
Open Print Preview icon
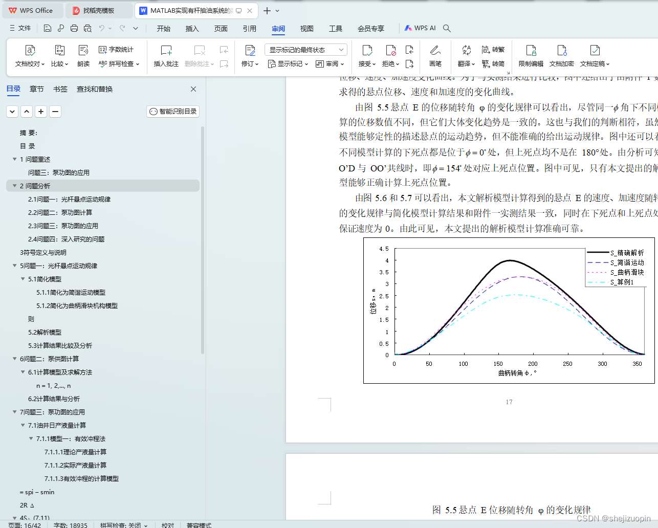click(87, 28)
